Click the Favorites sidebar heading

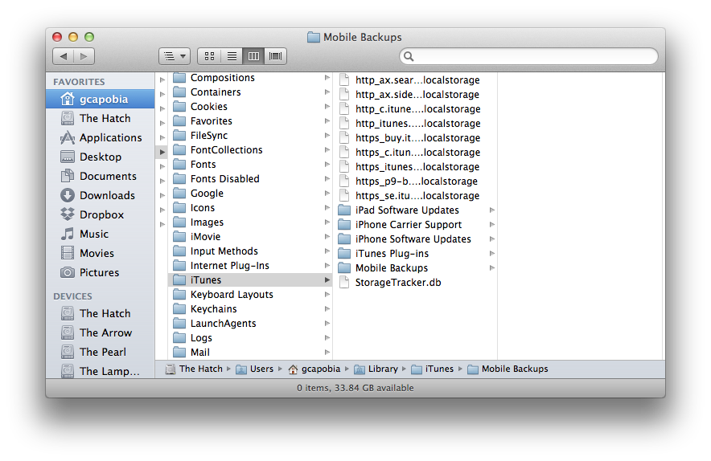coord(79,82)
